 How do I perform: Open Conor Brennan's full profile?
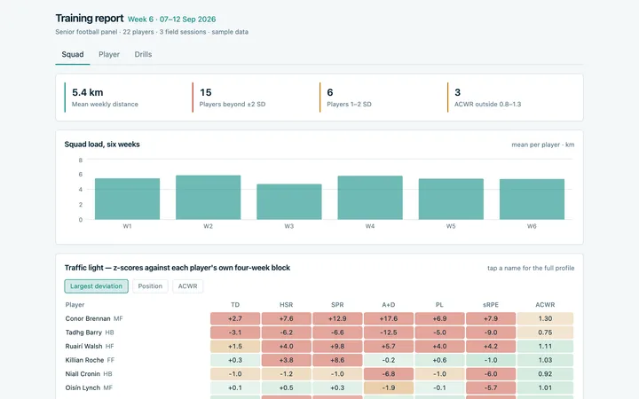(x=88, y=319)
